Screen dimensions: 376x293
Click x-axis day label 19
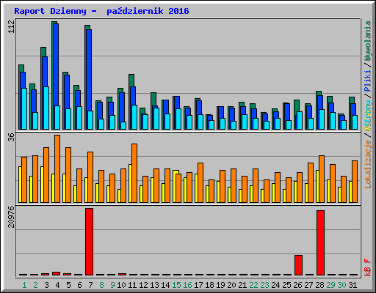point(220,285)
